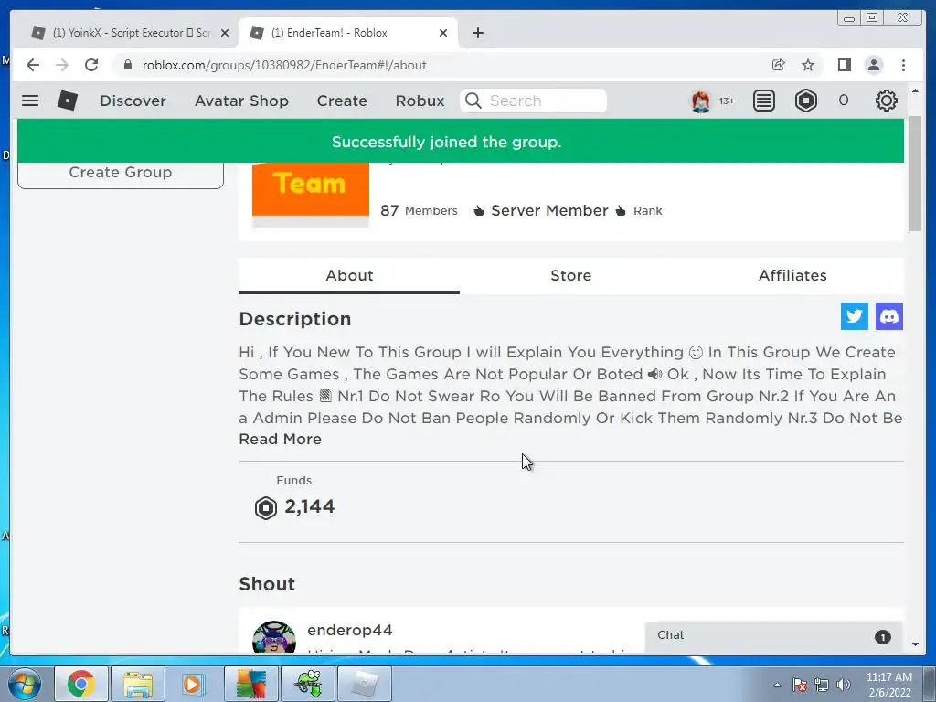Image resolution: width=936 pixels, height=702 pixels.
Task: Click the Server Member rank label
Action: (549, 211)
